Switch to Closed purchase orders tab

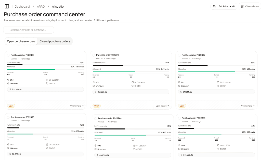coord(55,41)
